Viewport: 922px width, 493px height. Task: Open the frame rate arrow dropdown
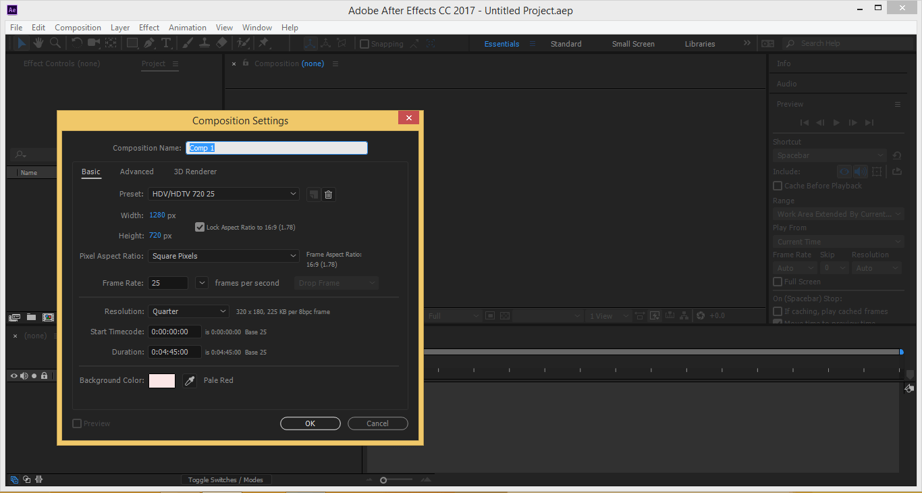pyautogui.click(x=201, y=283)
